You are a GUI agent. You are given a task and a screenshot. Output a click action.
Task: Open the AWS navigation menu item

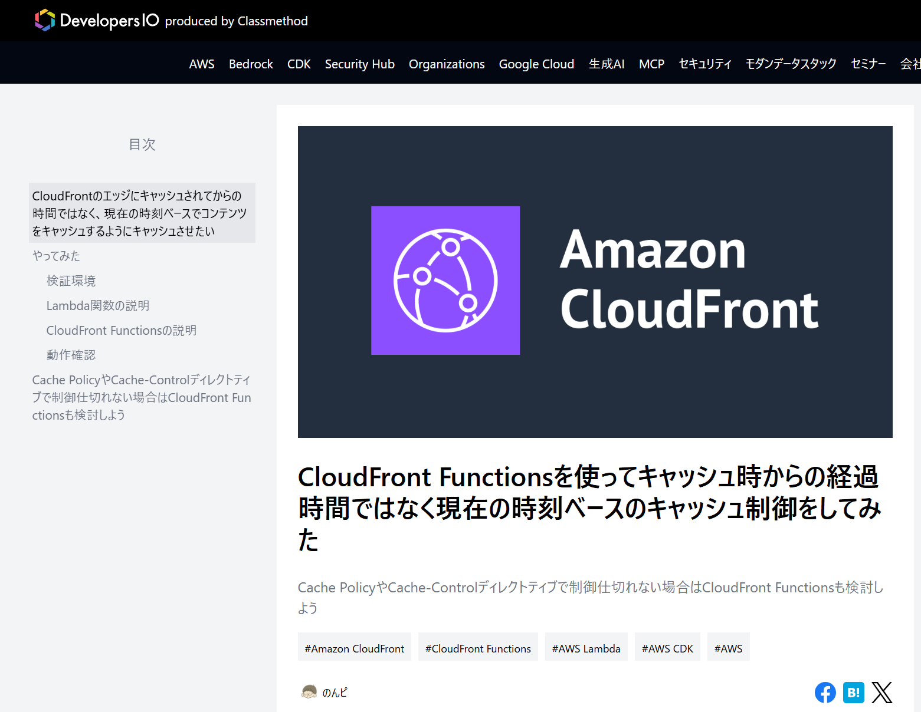[x=202, y=64]
